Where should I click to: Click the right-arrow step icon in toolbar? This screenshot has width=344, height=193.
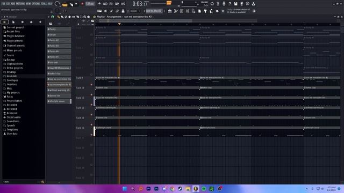(x=105, y=11)
